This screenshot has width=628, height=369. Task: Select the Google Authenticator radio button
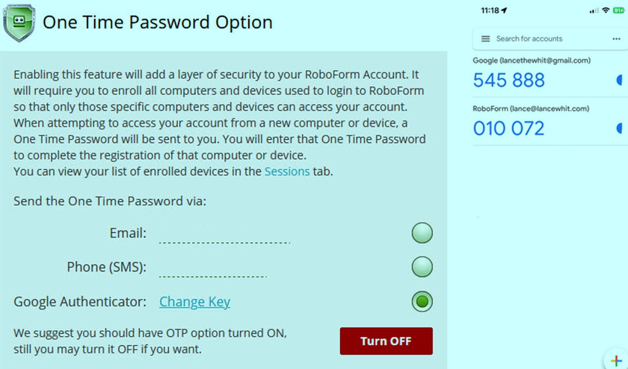coord(422,302)
